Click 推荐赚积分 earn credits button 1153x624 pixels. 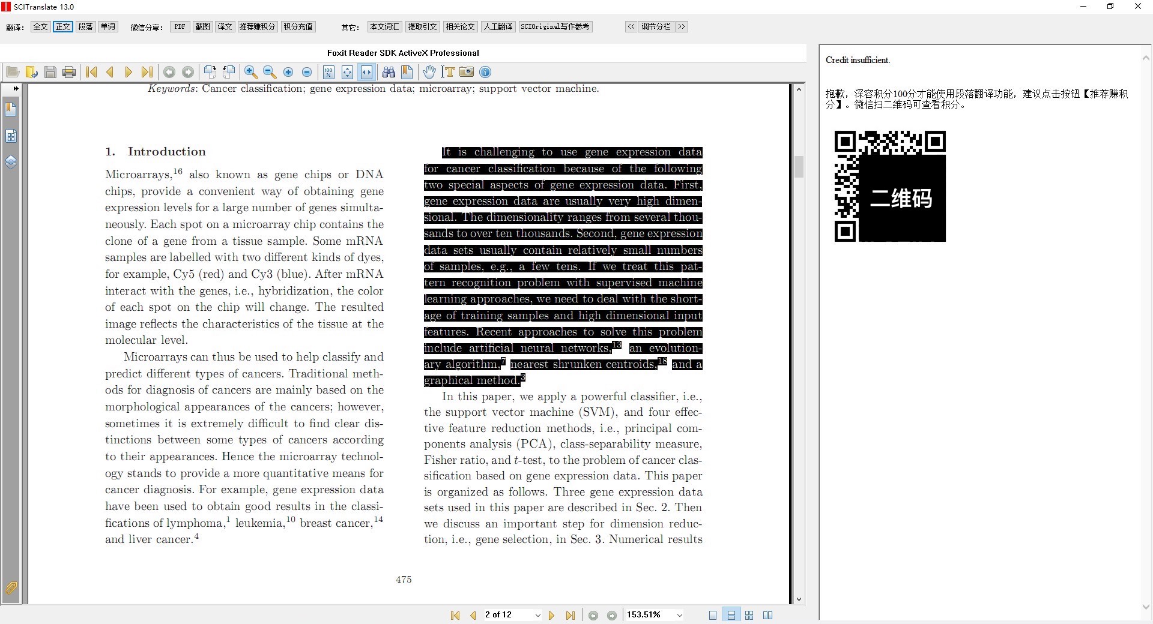click(x=258, y=26)
